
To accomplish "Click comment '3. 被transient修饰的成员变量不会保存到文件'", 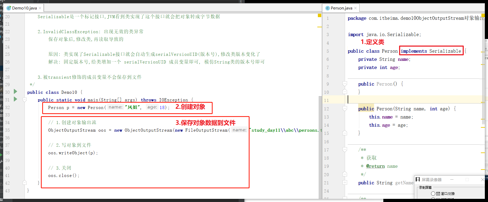I will (89, 77).
